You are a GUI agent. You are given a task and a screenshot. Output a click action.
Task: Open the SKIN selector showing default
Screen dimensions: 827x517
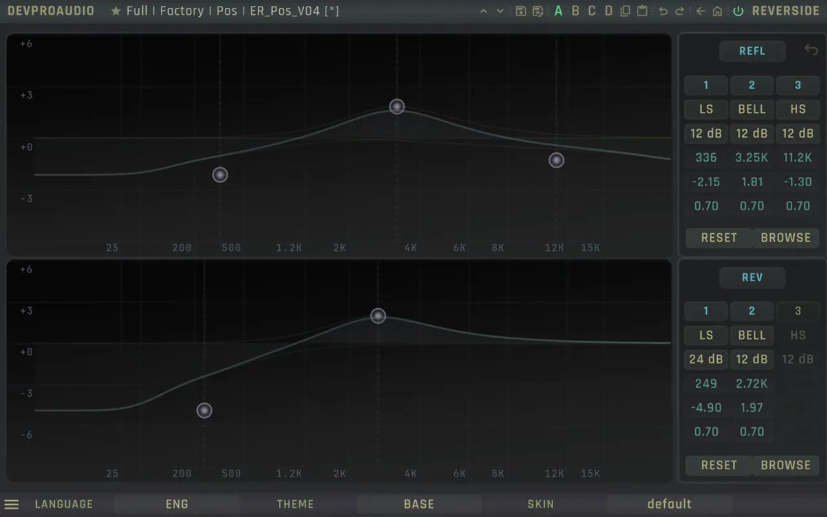pyautogui.click(x=669, y=504)
